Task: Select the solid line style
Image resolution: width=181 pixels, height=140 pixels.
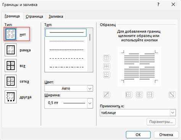Action: coord(66,32)
